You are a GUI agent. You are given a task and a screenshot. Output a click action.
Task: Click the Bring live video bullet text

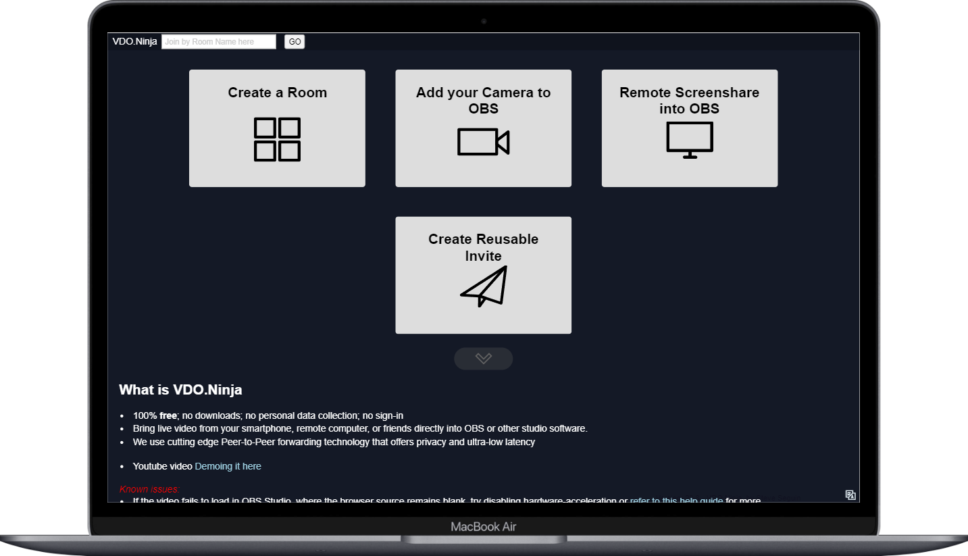coord(360,428)
